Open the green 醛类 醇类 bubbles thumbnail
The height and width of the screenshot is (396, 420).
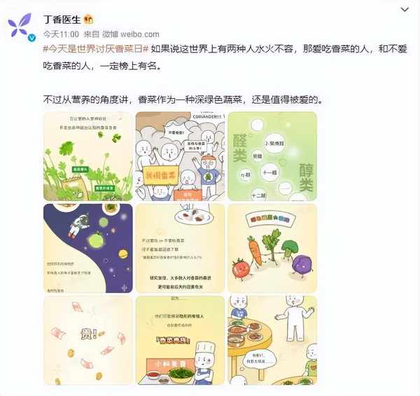coord(272,156)
